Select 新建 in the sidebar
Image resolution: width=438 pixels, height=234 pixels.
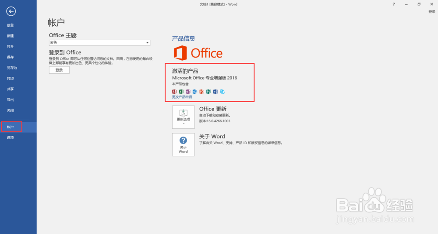(11, 36)
